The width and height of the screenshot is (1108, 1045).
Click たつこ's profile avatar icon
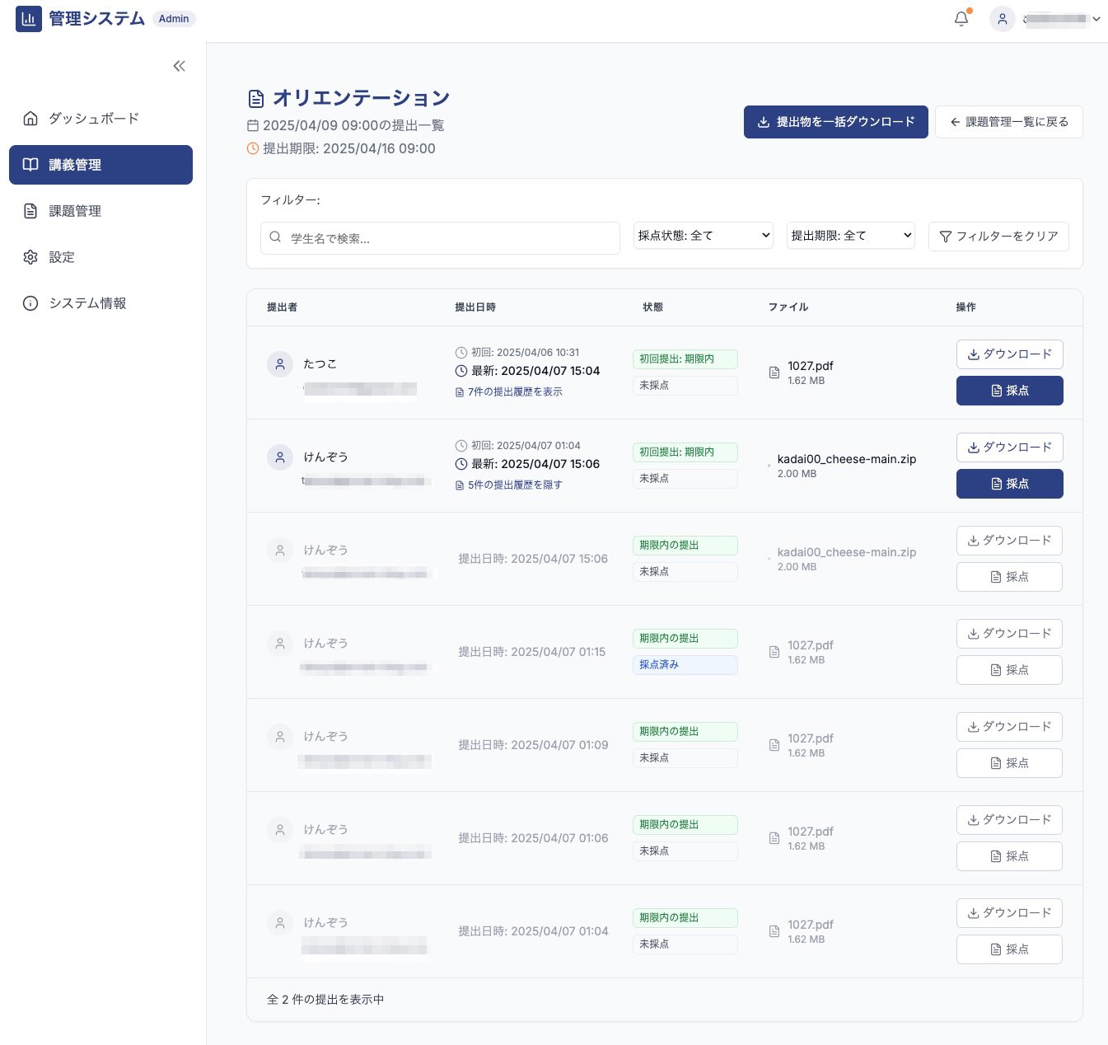point(280,364)
